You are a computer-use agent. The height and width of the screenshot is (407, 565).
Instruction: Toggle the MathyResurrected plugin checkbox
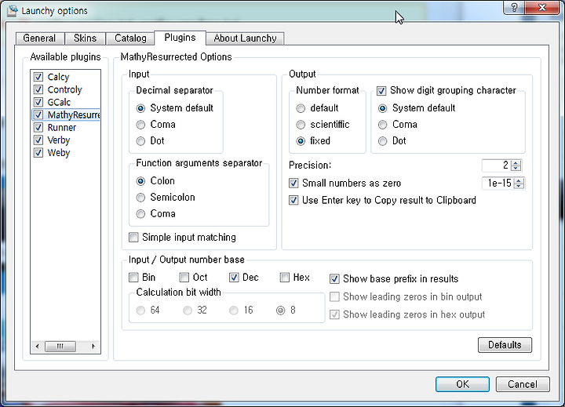click(x=38, y=114)
